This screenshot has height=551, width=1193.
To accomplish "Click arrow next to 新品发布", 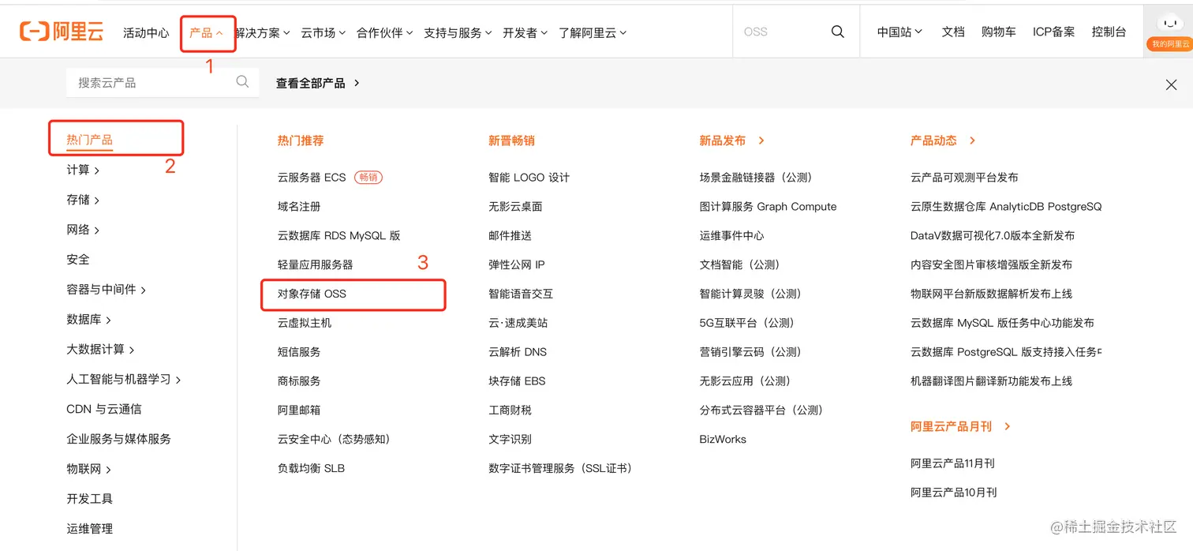I will click(761, 141).
